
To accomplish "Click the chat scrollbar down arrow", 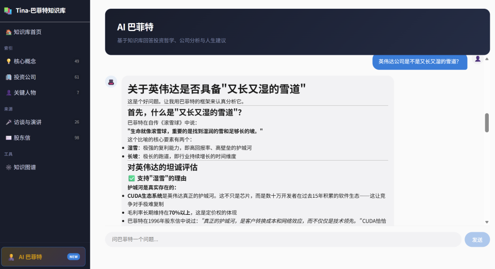I will tap(487, 222).
